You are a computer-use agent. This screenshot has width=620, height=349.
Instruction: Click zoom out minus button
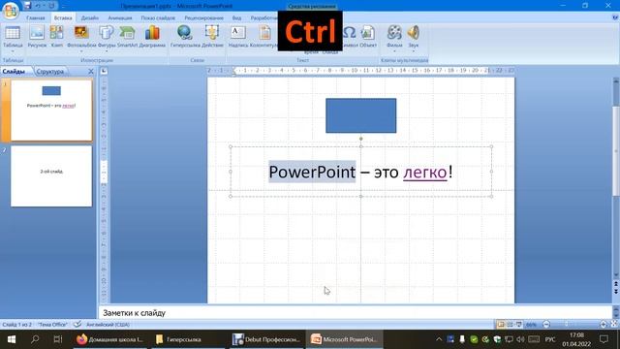click(x=546, y=324)
